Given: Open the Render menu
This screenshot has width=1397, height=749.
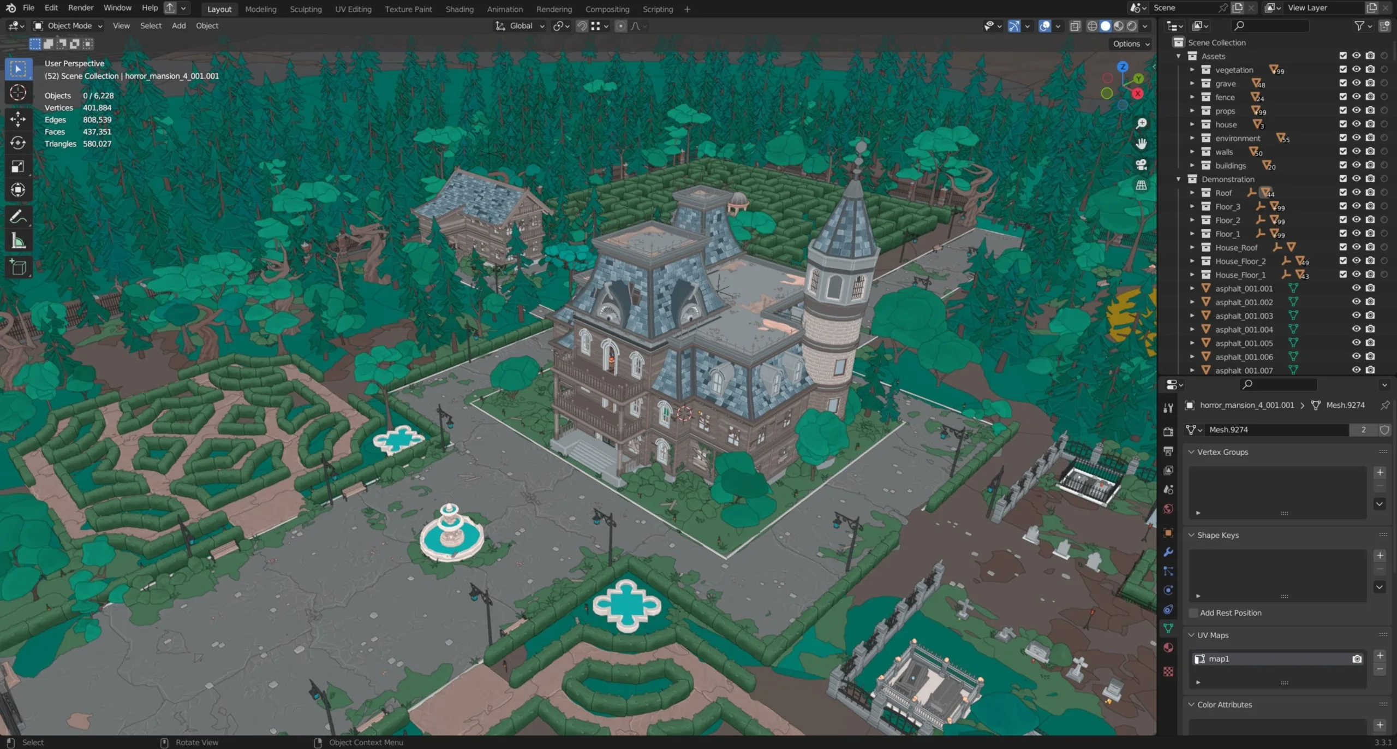Looking at the screenshot, I should (x=81, y=8).
